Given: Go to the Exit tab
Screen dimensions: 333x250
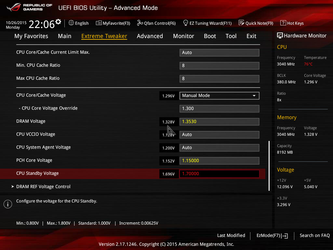Looking at the screenshot, I should click(x=251, y=36).
